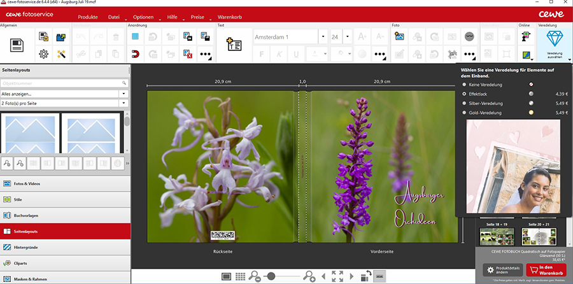
Task: Expand the '2 Foto(s) pro Seite' dropdown
Action: click(x=124, y=103)
